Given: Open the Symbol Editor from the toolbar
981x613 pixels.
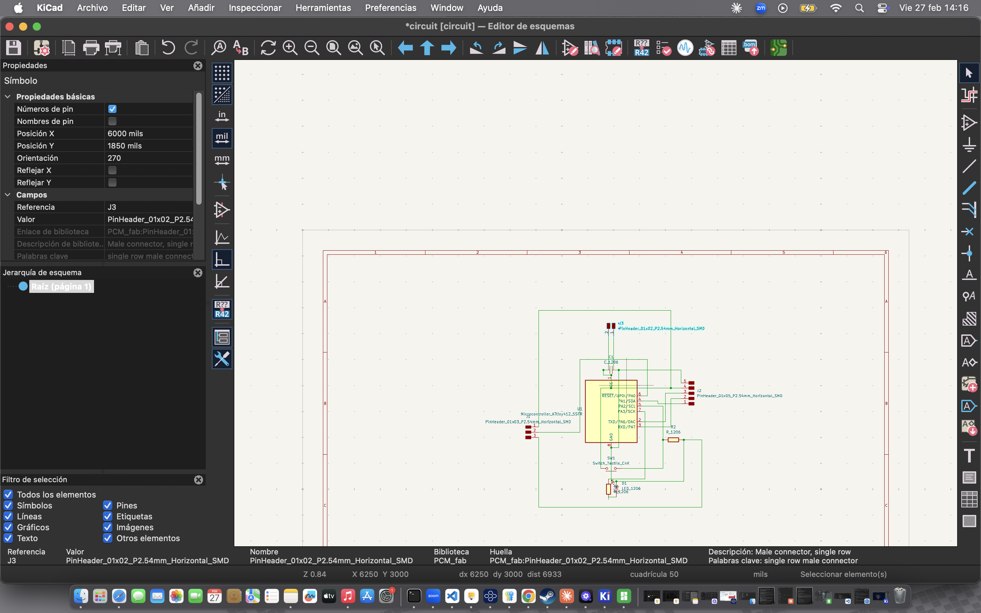Looking at the screenshot, I should pos(570,48).
